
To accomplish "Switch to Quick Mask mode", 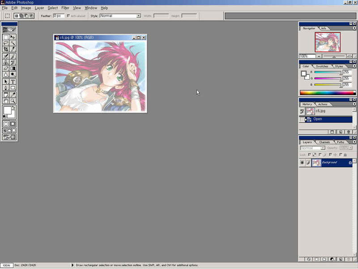I will click(13, 124).
